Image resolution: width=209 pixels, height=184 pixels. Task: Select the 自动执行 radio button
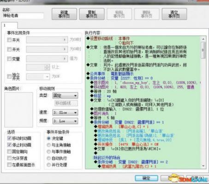(48, 158)
